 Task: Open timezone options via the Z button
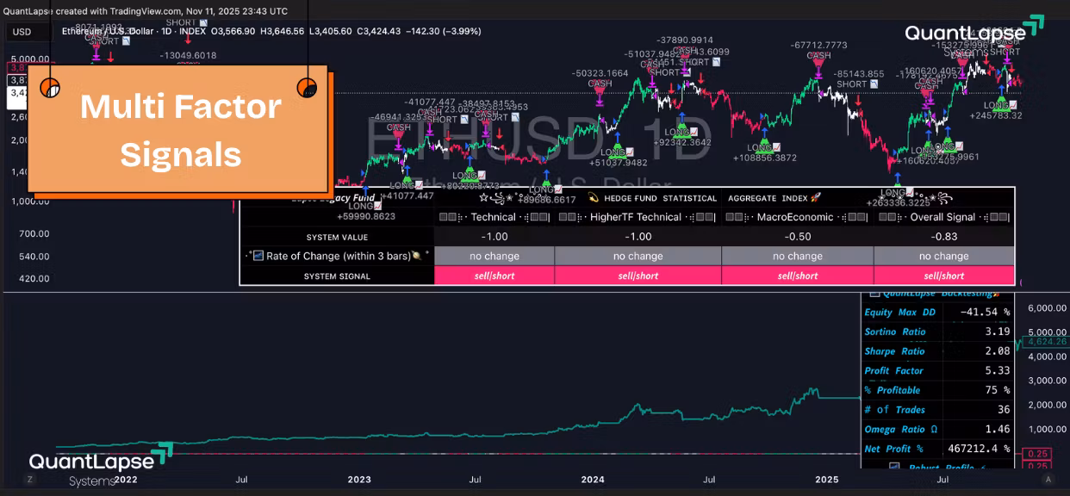[30, 479]
